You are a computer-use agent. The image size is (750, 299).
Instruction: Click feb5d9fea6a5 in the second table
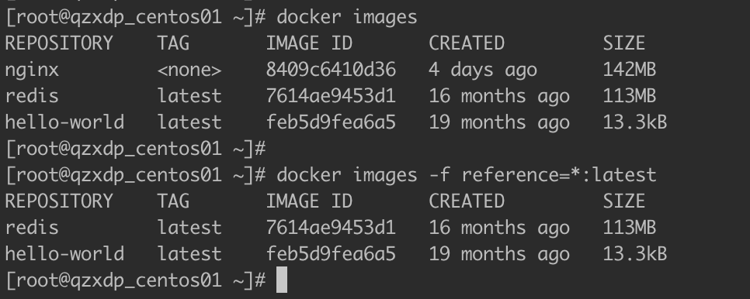[331, 254]
